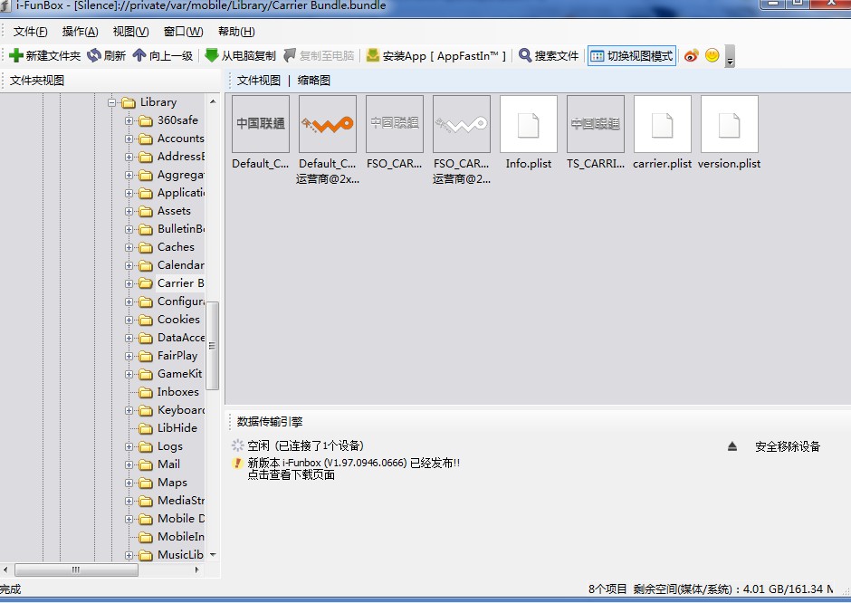
Task: Expand the FairPlay folder node
Action: coord(129,356)
